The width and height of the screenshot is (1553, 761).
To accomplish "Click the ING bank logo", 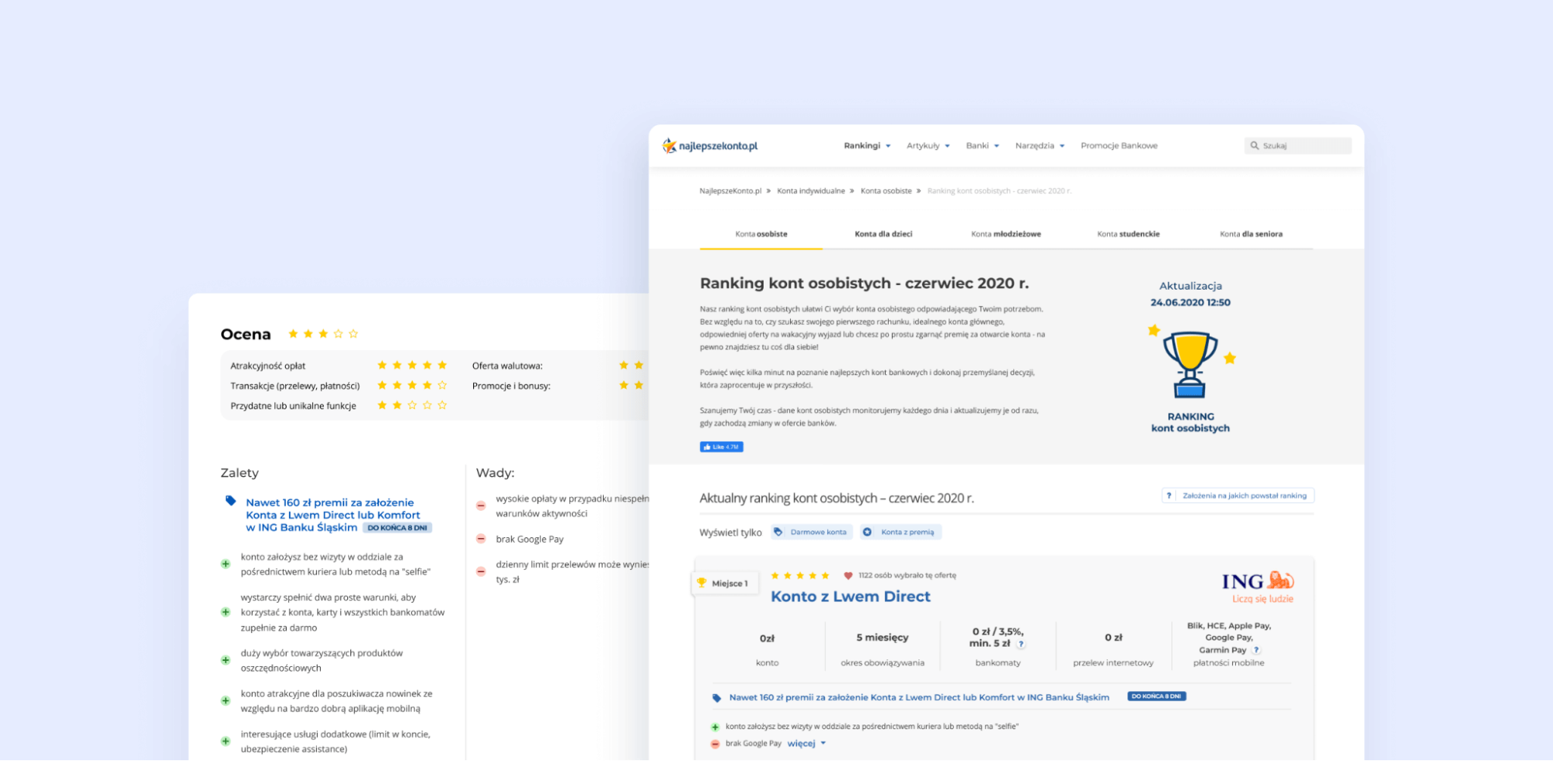I will (x=1257, y=587).
